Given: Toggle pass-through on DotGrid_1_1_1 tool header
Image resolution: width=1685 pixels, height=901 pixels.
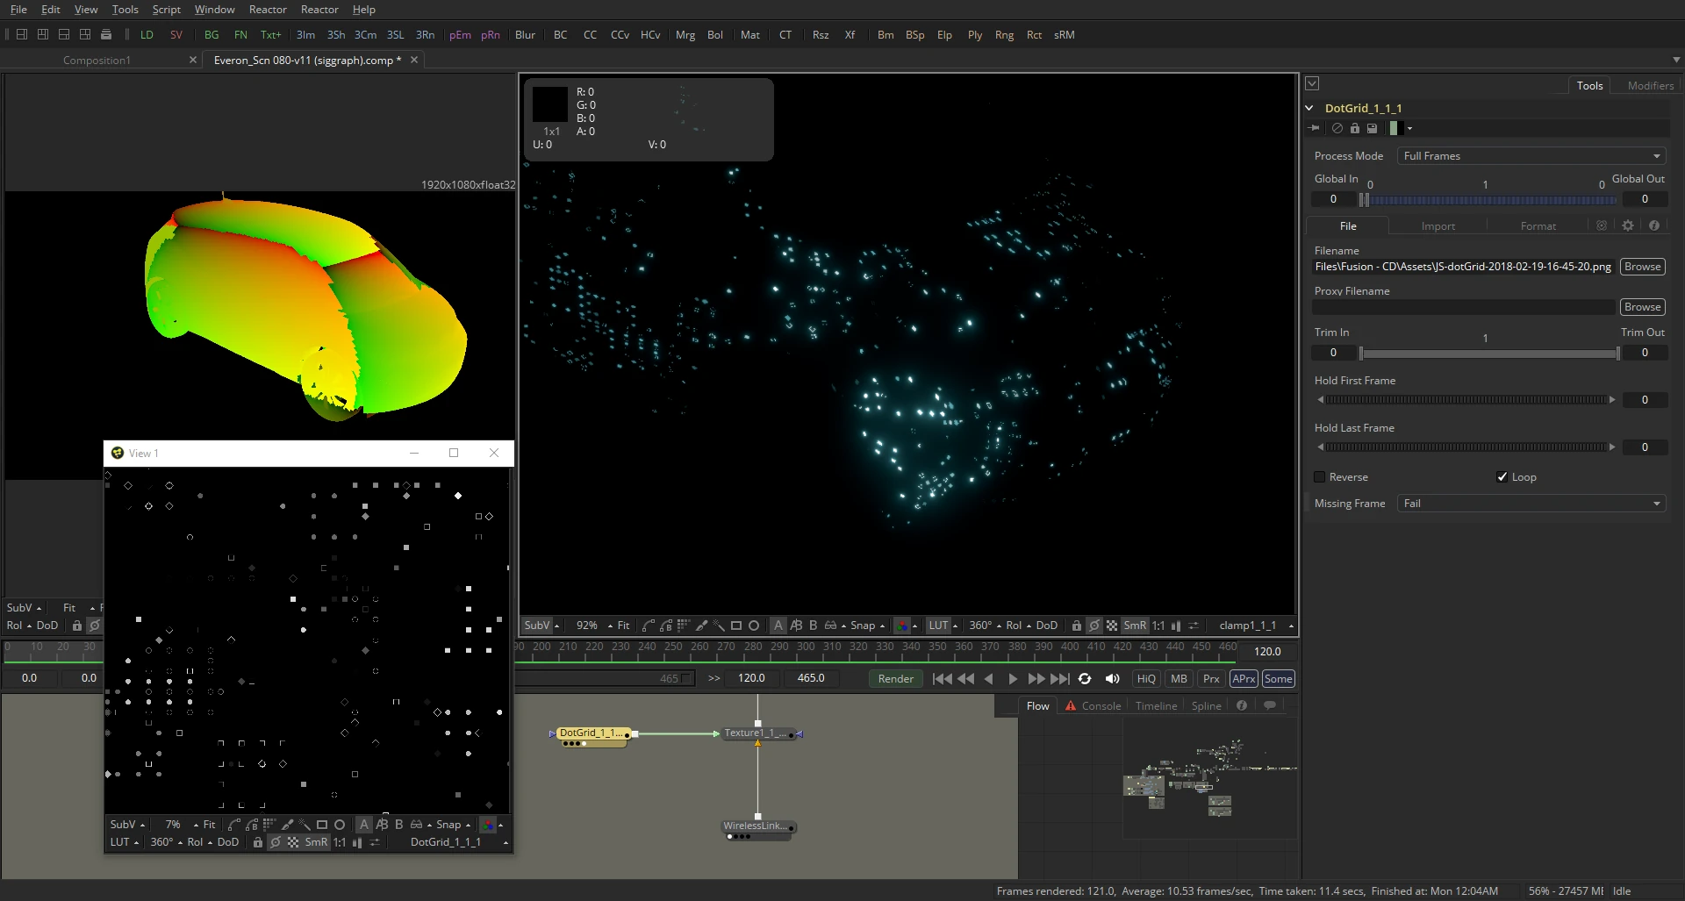Looking at the screenshot, I should pyautogui.click(x=1337, y=128).
